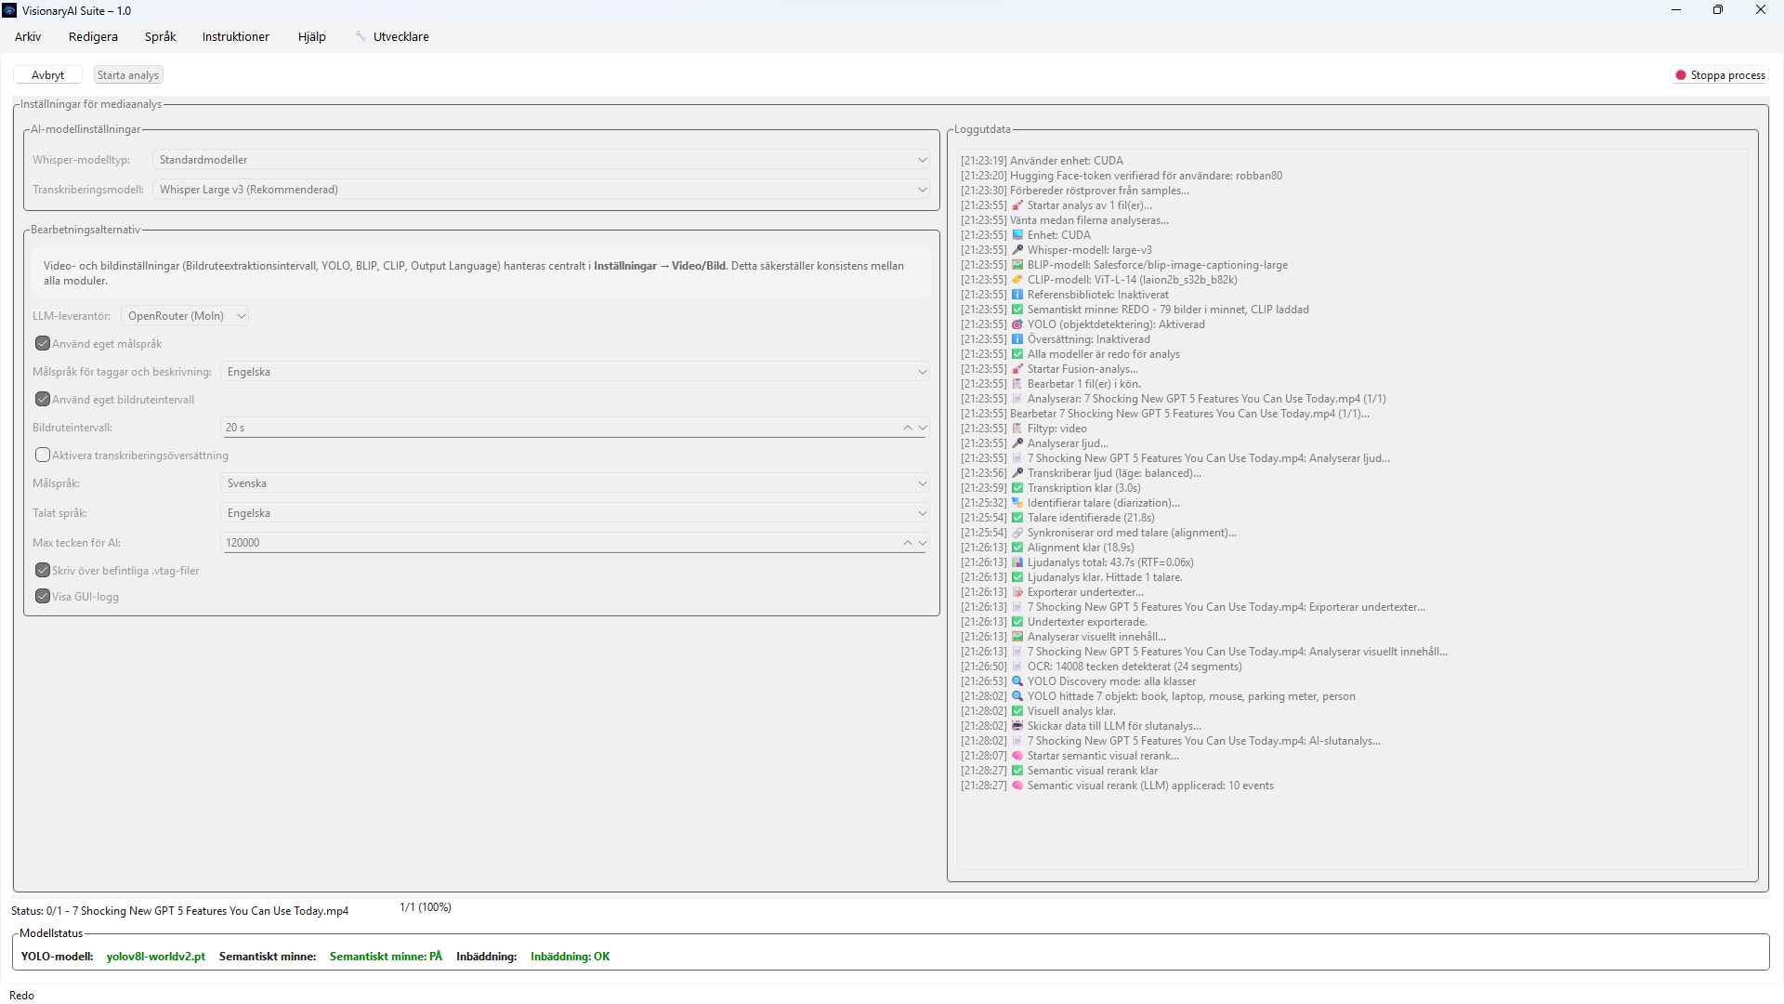Uncheck 'Visa GUI-logg' checkbox
This screenshot has width=1784, height=1004.
[43, 596]
